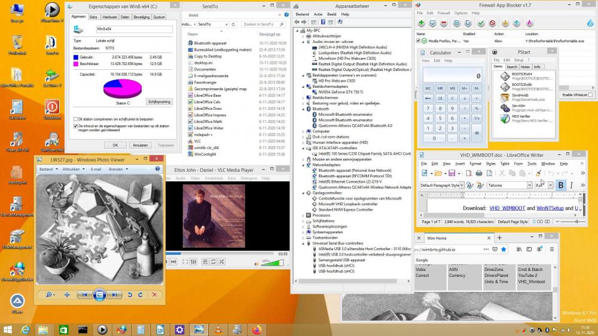Click the green plus icon in Firewall App Blocker
Viewport: 598px width, 336px height.
422,23
